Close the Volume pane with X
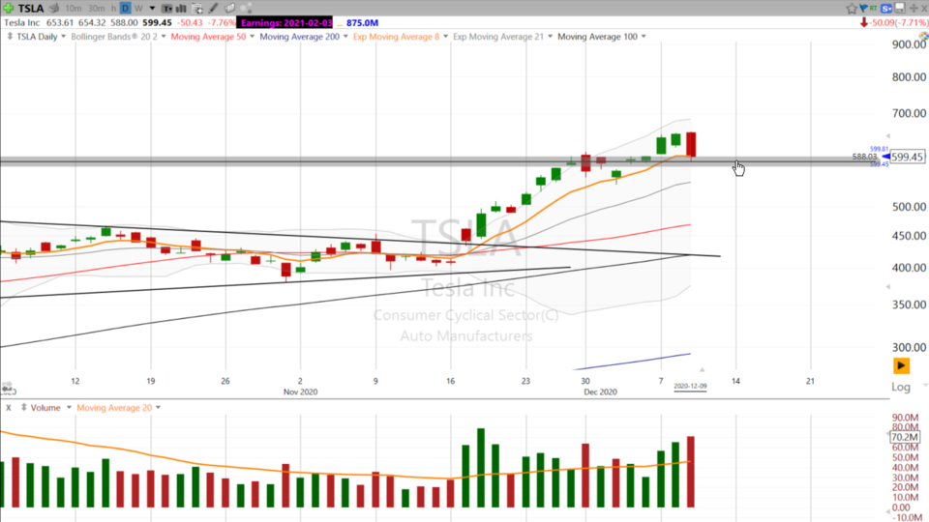Image resolution: width=929 pixels, height=522 pixels. [9, 408]
